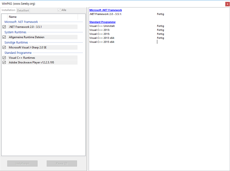Click Visual C++ 2013: log entry
The width and height of the screenshot is (230, 171).
point(100,30)
